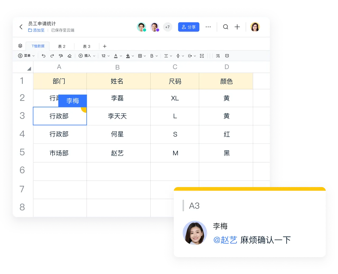Click the +7 collaborators badge

(167, 27)
